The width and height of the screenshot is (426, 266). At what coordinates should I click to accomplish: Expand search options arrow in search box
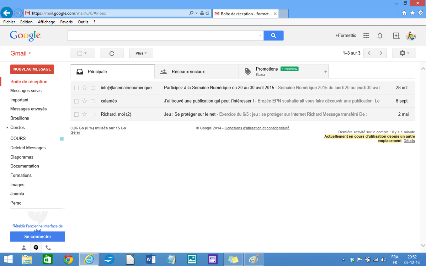pos(260,35)
